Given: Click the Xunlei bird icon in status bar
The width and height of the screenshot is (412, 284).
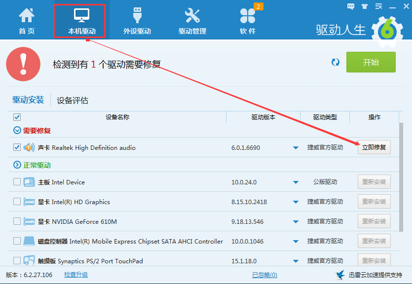Looking at the screenshot, I should 340,275.
